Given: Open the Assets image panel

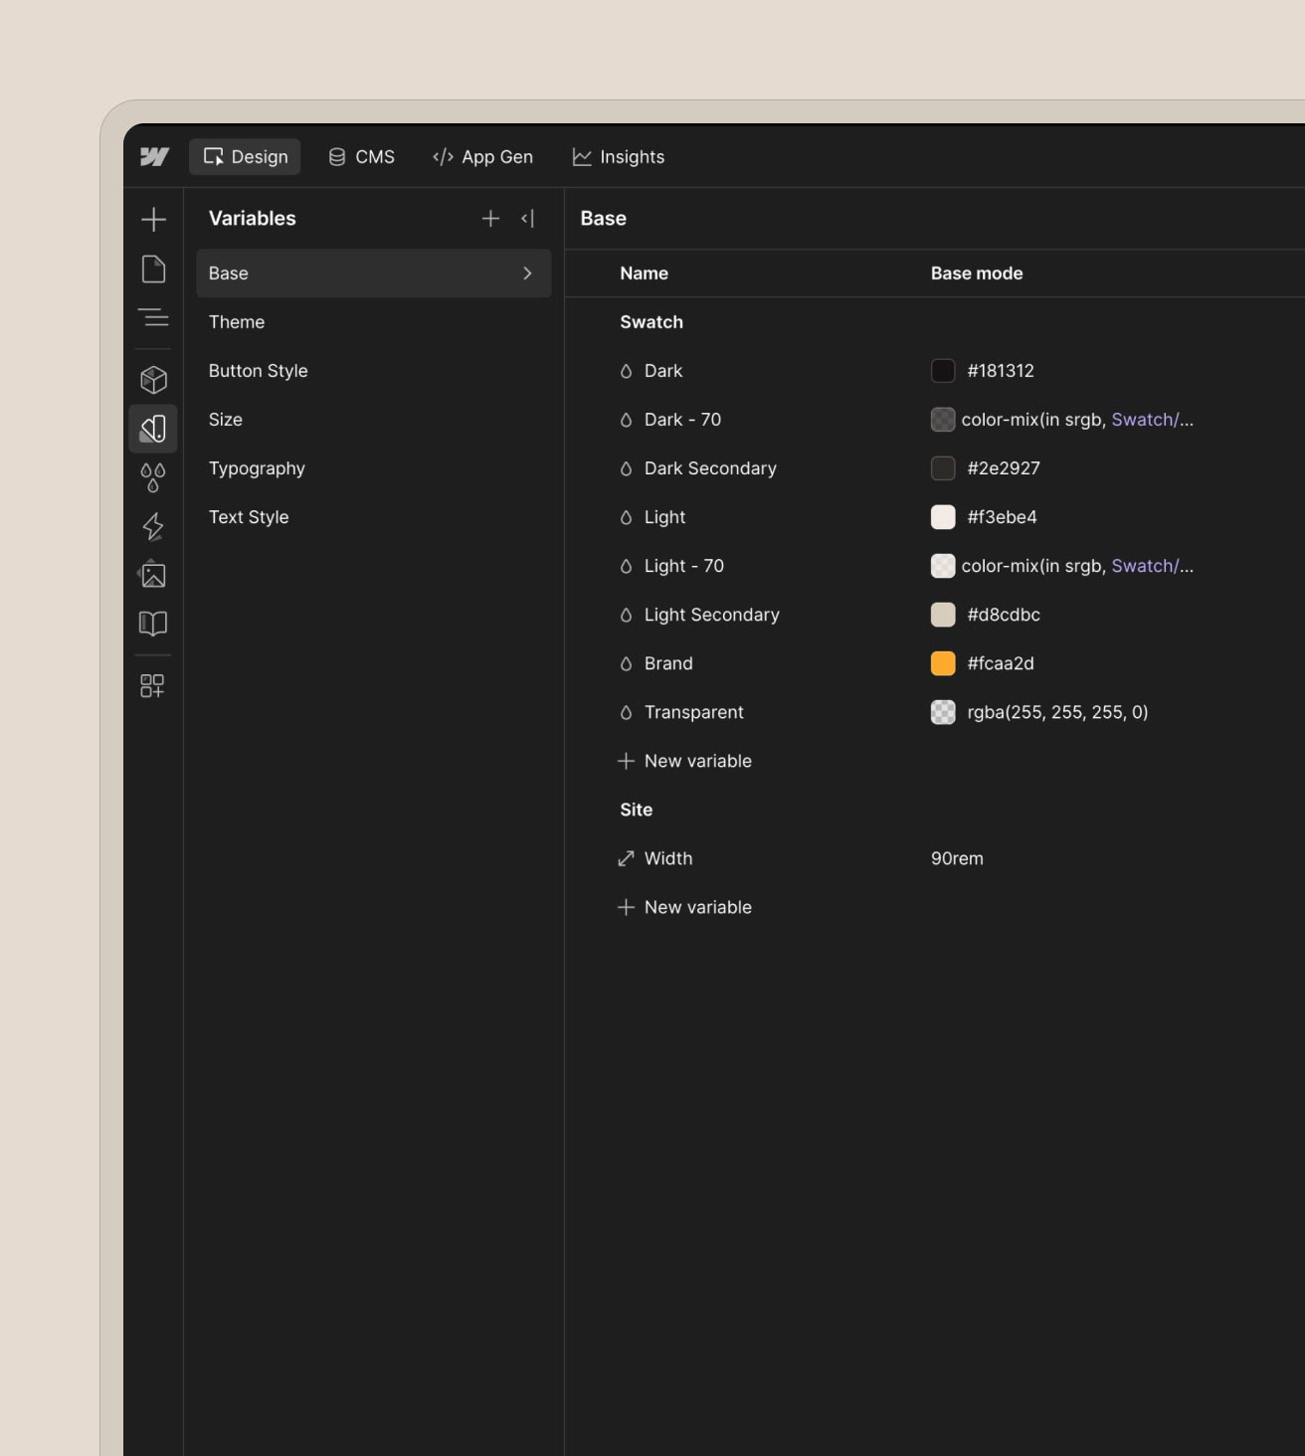Looking at the screenshot, I should (154, 575).
